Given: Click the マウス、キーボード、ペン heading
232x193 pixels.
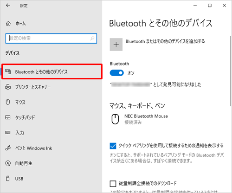Looking at the screenshot, I should tap(137, 106).
